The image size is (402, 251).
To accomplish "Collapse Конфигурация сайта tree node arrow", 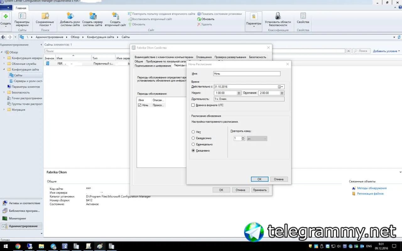I will pos(5,69).
